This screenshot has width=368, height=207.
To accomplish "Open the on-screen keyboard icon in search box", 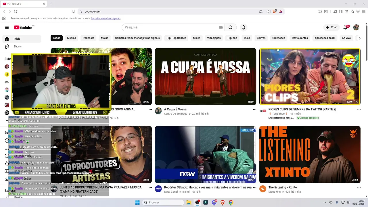I will point(221,27).
